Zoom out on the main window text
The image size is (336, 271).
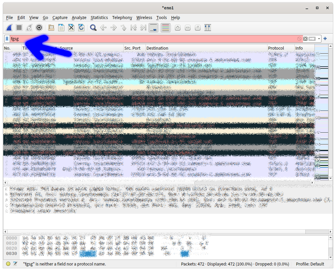pos(188,28)
